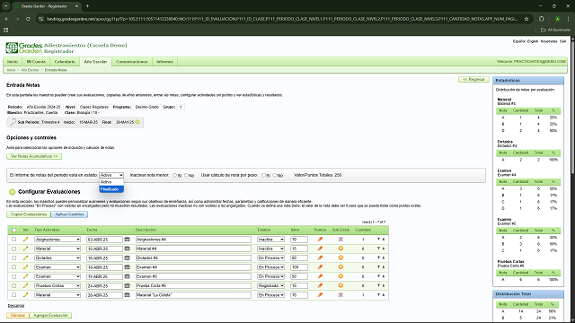Click the Aplicar Cambios button
The image size is (575, 323).
(x=70, y=214)
